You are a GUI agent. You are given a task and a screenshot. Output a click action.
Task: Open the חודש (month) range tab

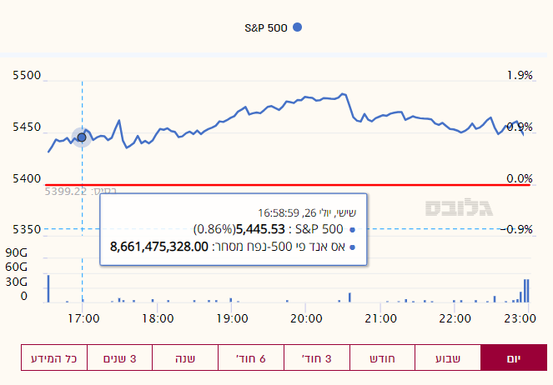(382, 358)
